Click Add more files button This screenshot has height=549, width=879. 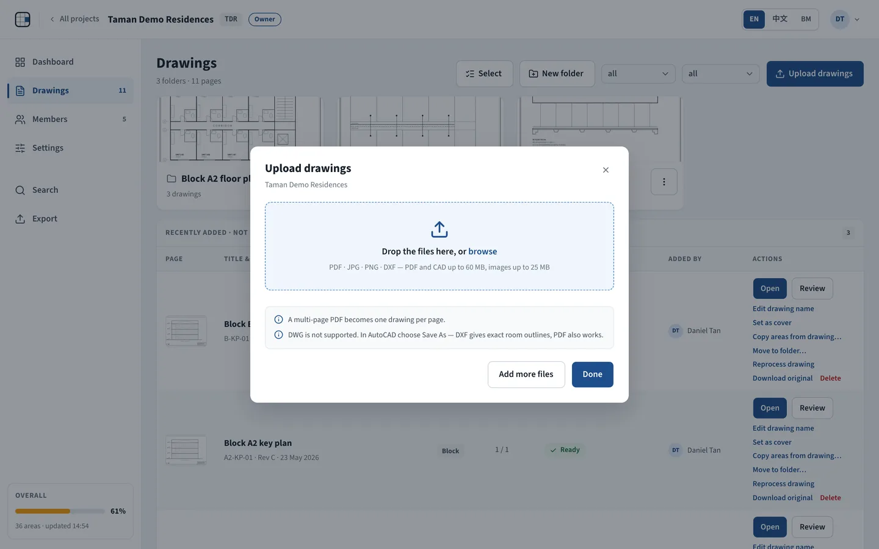[x=526, y=375]
